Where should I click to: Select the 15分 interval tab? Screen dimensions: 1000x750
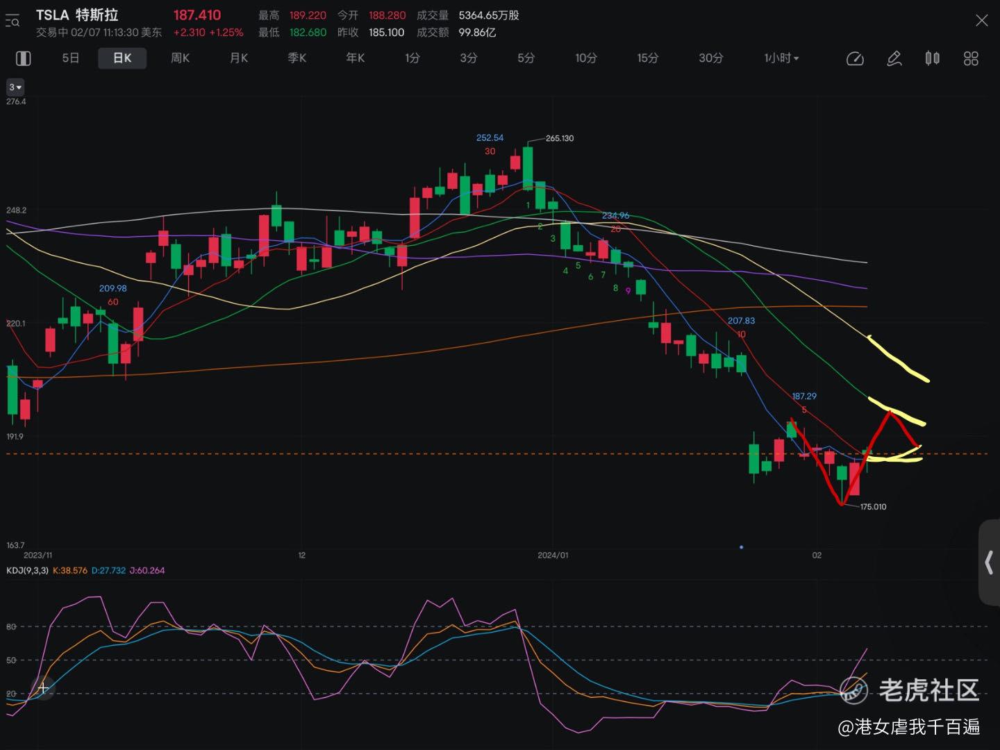[x=648, y=58]
